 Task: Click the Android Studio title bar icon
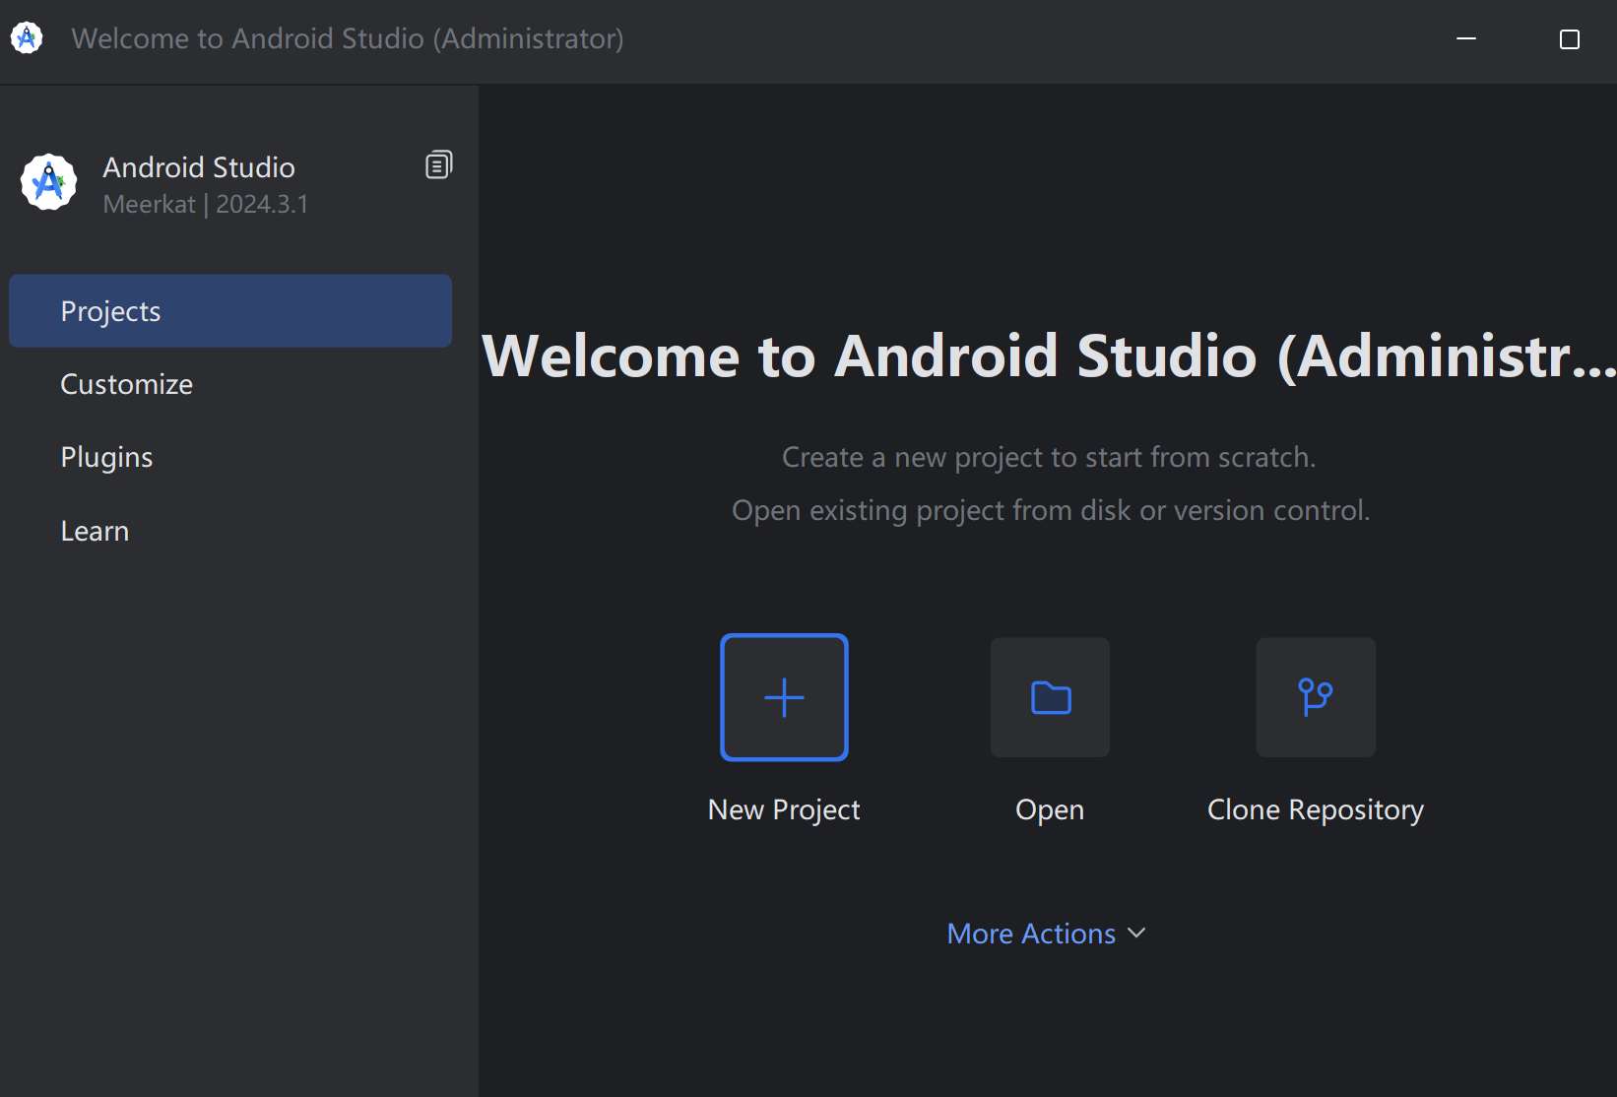tap(27, 38)
